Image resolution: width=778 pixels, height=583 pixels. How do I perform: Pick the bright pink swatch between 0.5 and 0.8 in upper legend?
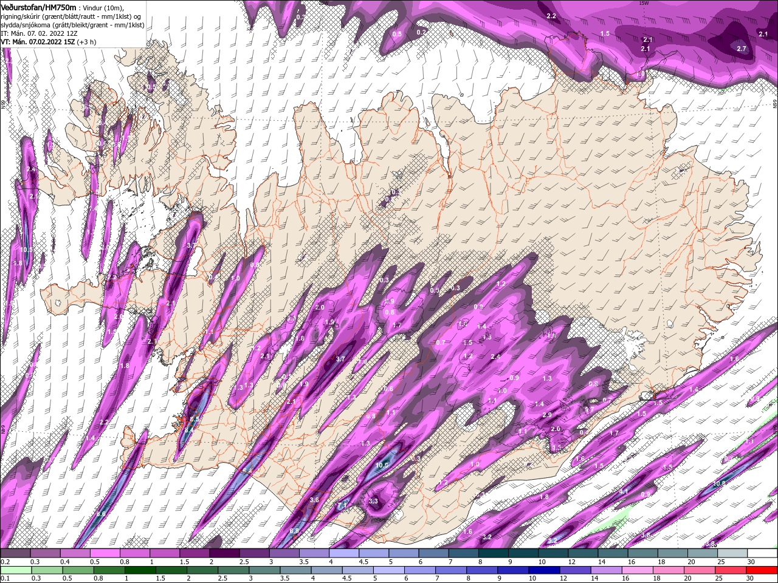105,553
